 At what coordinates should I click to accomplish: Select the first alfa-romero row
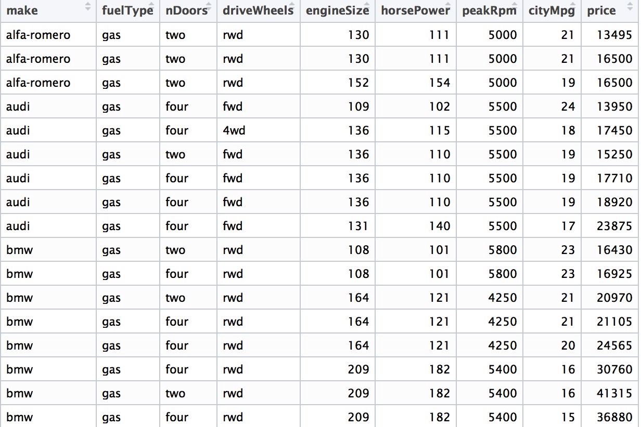33,34
